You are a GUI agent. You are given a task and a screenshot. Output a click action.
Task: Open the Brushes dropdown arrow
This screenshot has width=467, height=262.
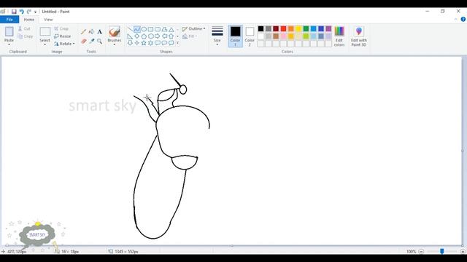click(x=115, y=44)
